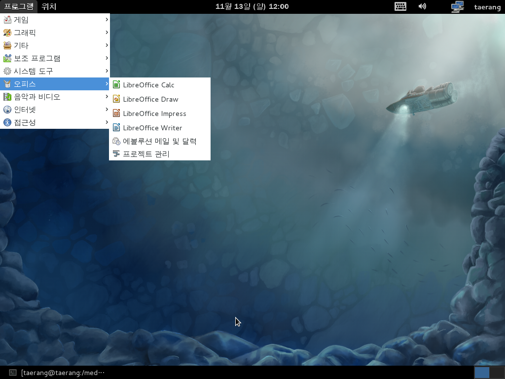
Task: Click the 시스템 도구 gear icon
Action: pos(7,71)
